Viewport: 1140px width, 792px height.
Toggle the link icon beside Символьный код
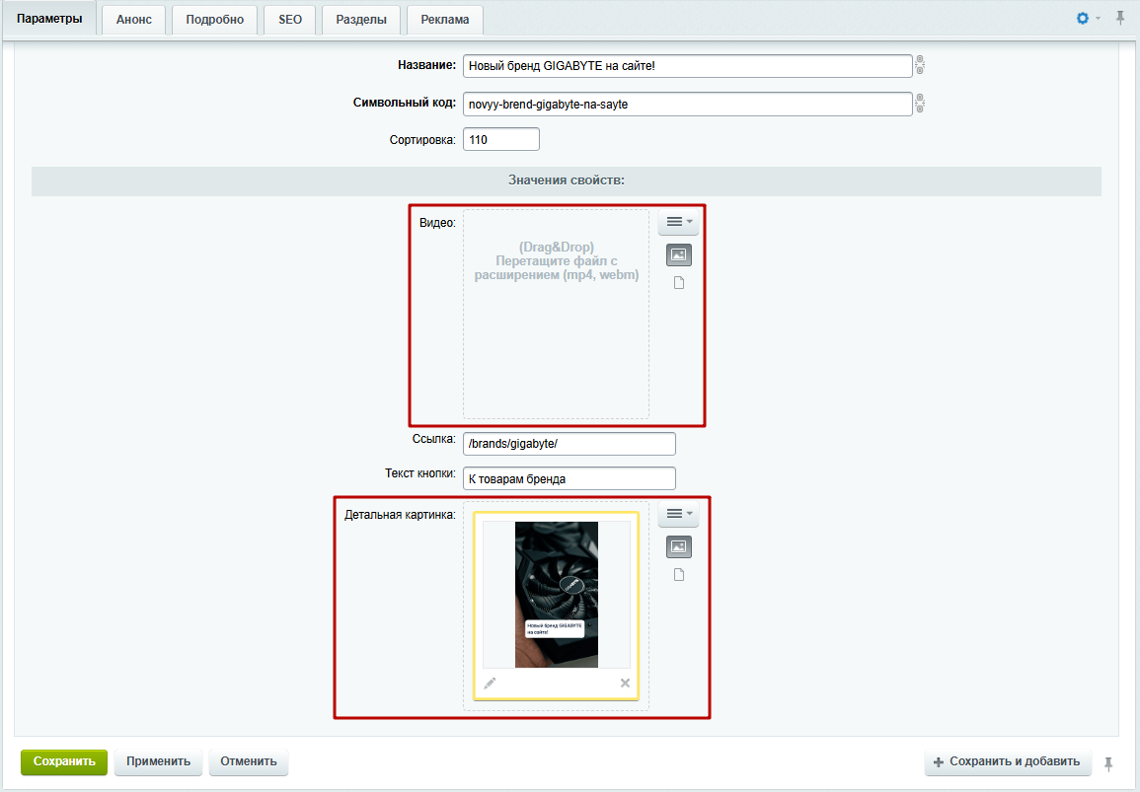coord(920,104)
